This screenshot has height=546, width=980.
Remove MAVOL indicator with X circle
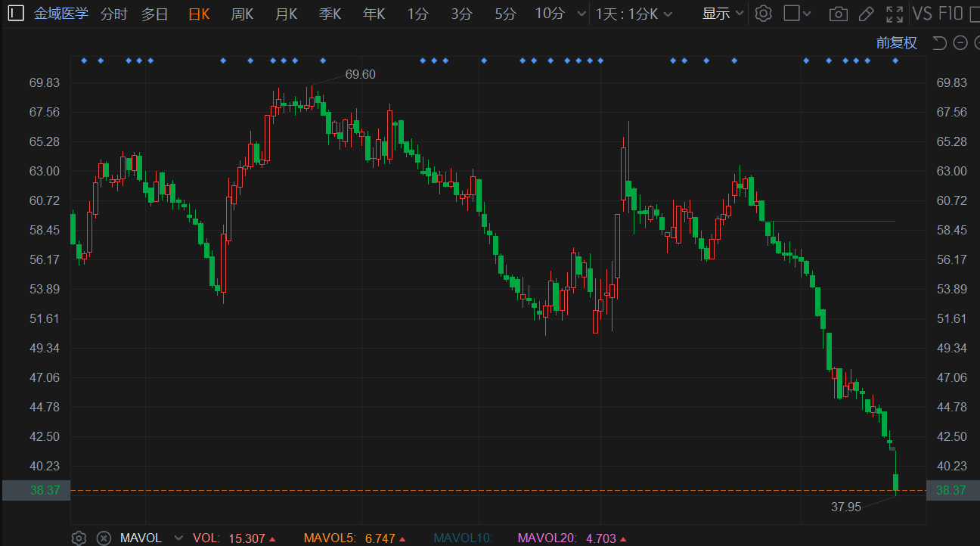[x=104, y=538]
